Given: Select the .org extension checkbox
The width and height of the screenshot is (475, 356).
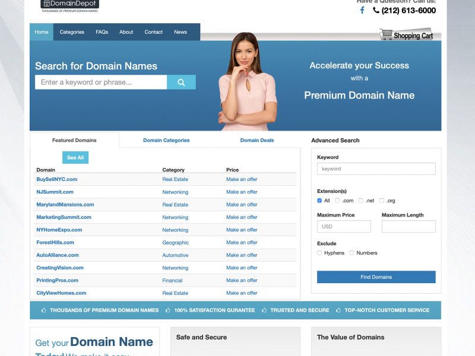Looking at the screenshot, I should 382,201.
